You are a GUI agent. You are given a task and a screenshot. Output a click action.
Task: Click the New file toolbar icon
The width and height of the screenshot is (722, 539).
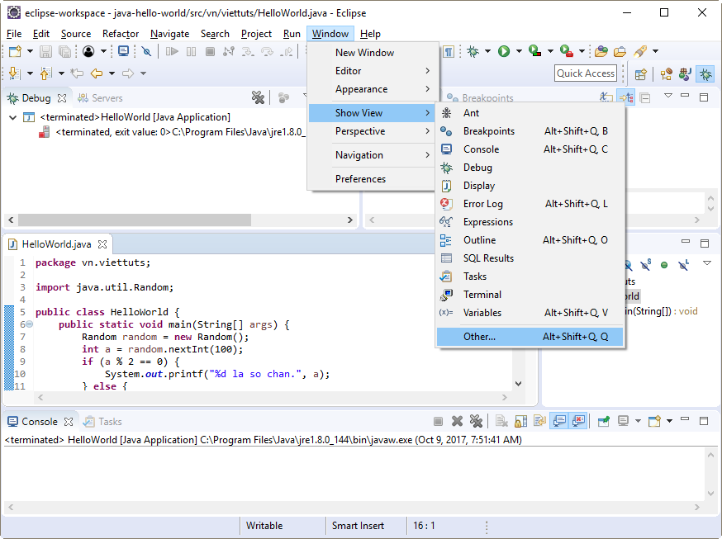pyautogui.click(x=15, y=51)
